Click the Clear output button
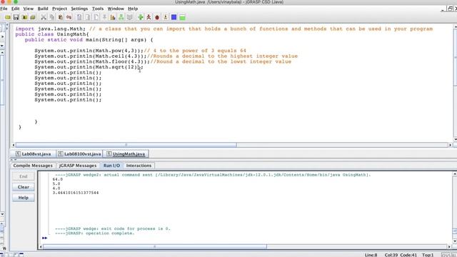This screenshot has height=257, width=457. [24, 187]
